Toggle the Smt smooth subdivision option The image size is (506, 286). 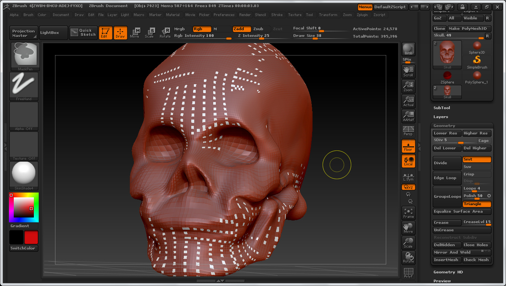pyautogui.click(x=477, y=159)
